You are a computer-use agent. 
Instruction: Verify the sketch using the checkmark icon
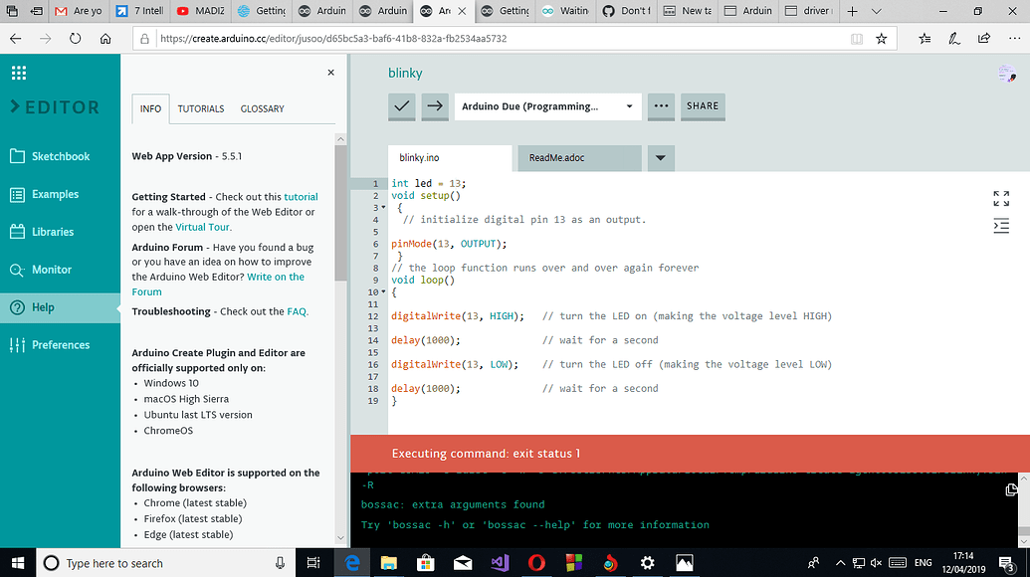pyautogui.click(x=401, y=106)
